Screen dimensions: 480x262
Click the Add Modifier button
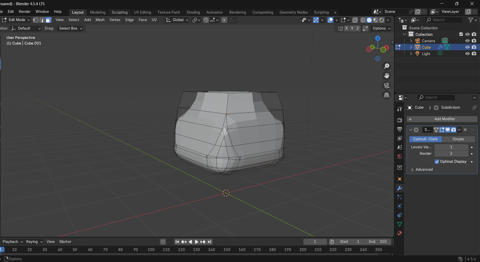(x=442, y=119)
